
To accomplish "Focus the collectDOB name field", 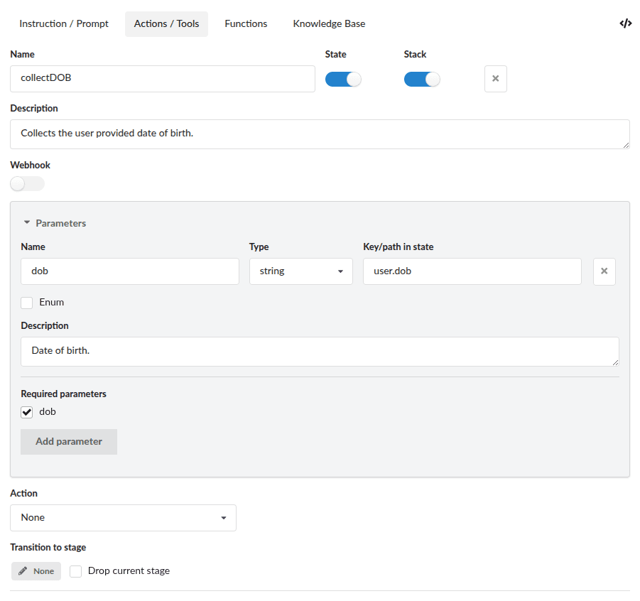I will pos(162,79).
